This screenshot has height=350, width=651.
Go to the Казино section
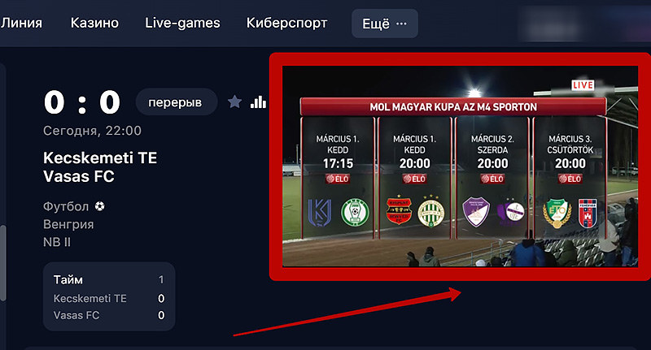[94, 23]
